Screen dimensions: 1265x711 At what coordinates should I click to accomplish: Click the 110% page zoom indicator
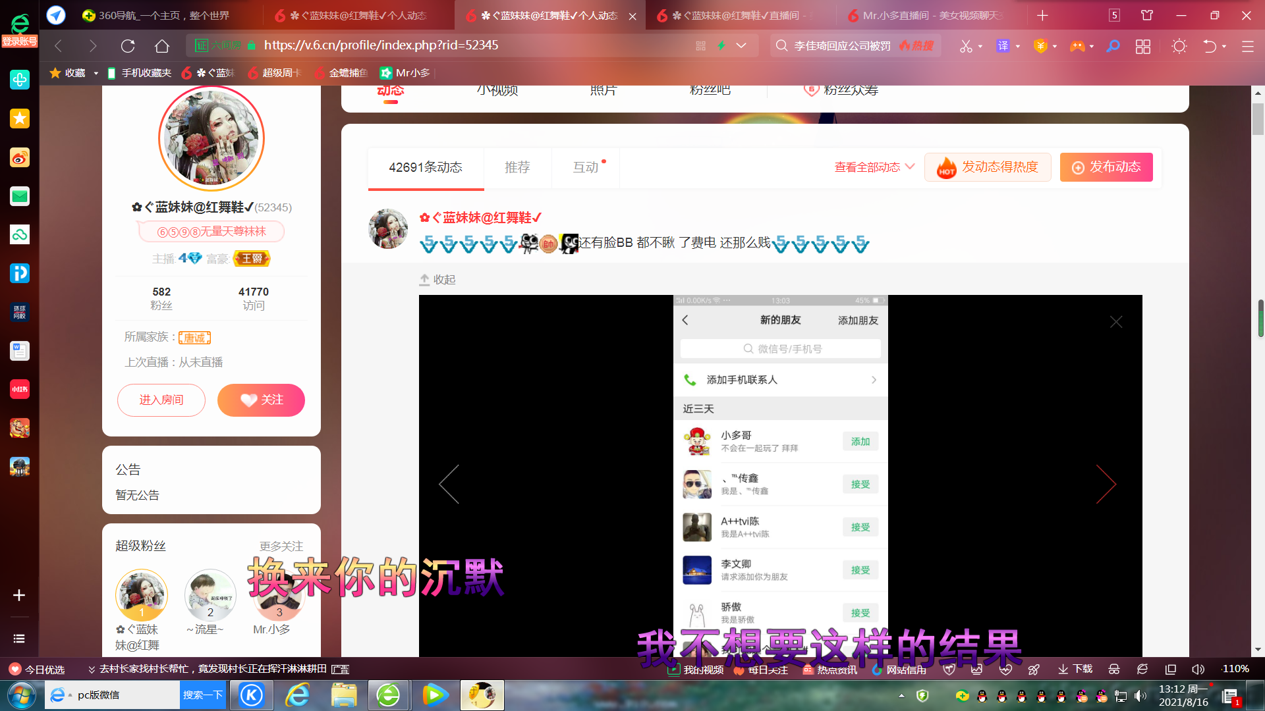pyautogui.click(x=1235, y=669)
